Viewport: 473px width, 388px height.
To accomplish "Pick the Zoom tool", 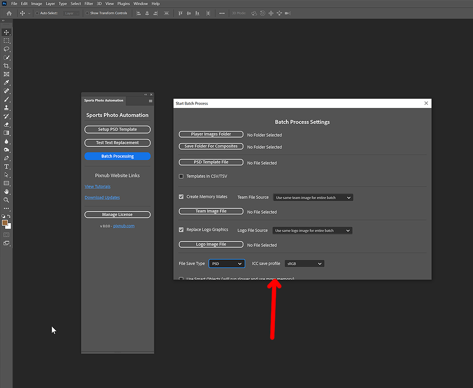I will point(6,200).
